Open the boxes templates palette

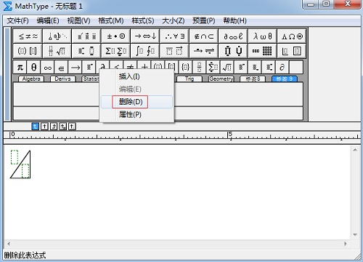[292, 51]
